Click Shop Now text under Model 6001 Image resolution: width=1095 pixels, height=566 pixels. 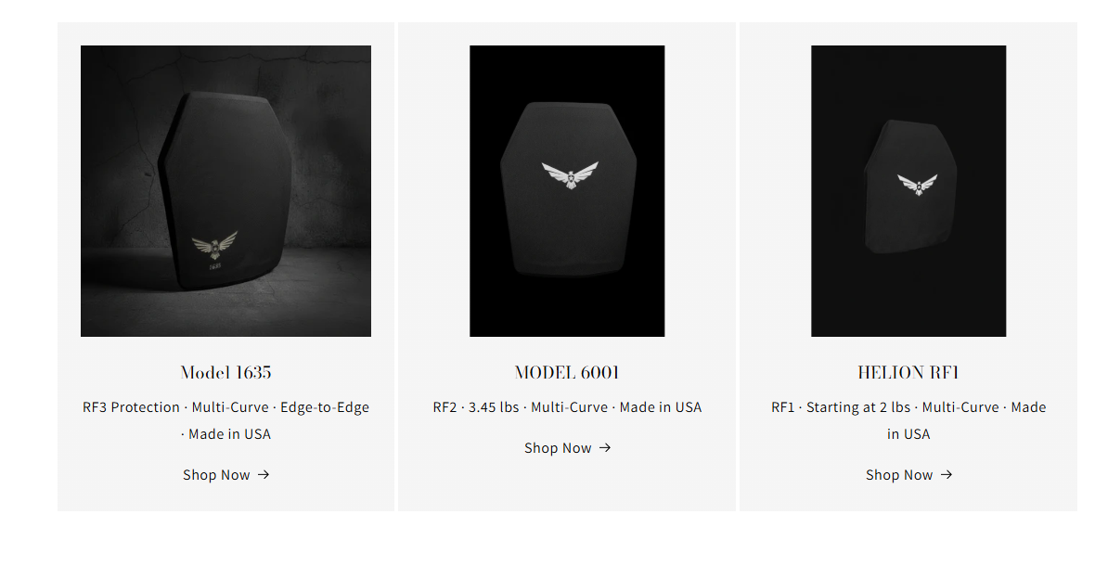pyautogui.click(x=558, y=449)
